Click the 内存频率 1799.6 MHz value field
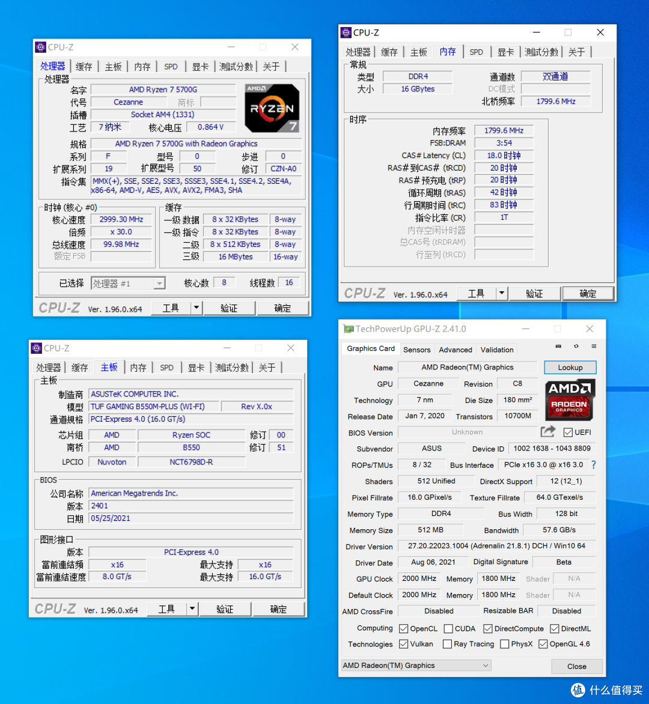The height and width of the screenshot is (704, 649). 504,130
